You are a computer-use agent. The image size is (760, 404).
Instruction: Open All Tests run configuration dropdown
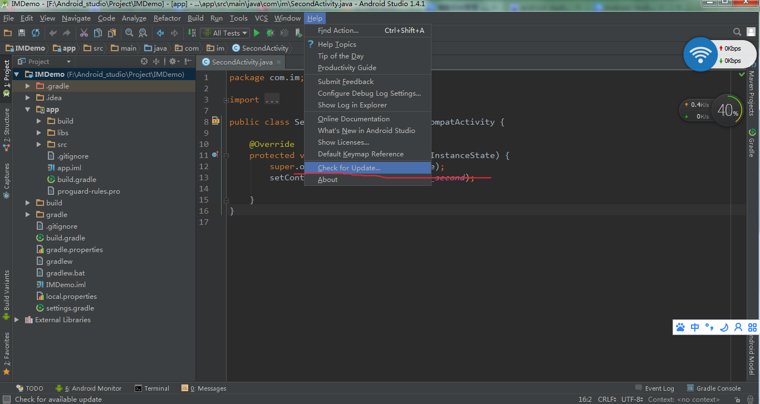pyautogui.click(x=225, y=33)
